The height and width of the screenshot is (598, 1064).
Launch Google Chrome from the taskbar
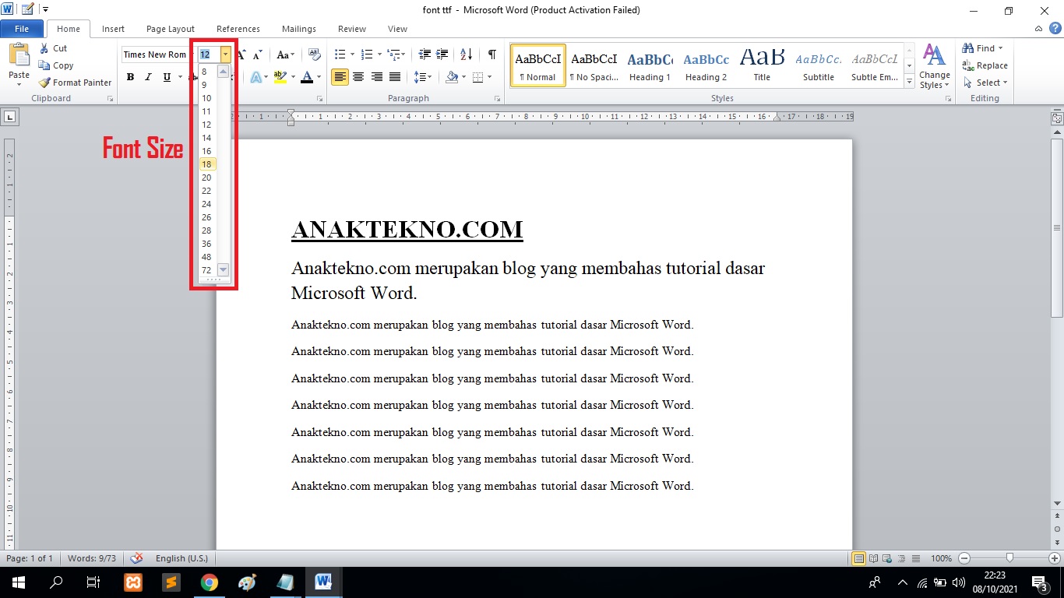[x=209, y=582]
